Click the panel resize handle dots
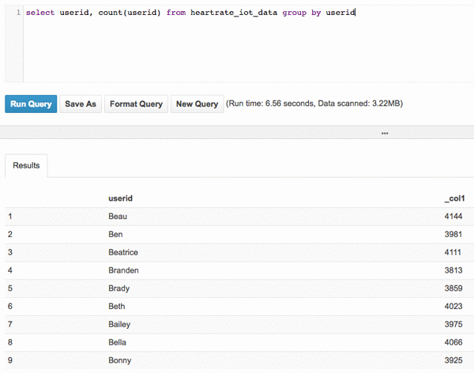 tap(385, 133)
